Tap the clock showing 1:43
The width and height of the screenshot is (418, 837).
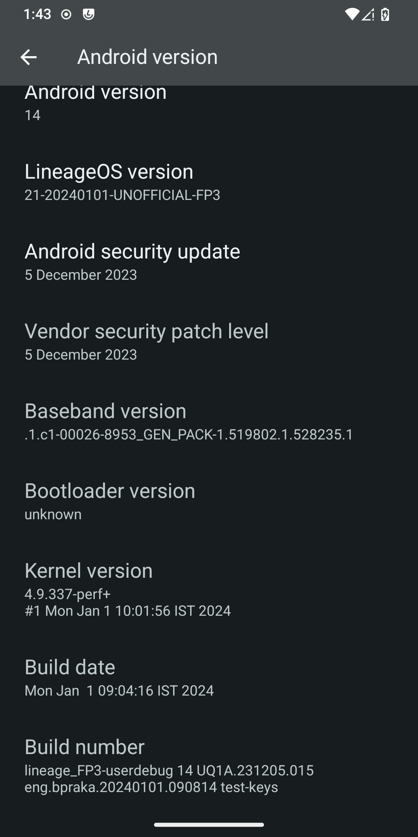tap(37, 14)
